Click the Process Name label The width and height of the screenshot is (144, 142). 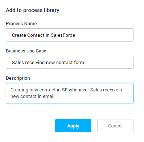coord(21,24)
